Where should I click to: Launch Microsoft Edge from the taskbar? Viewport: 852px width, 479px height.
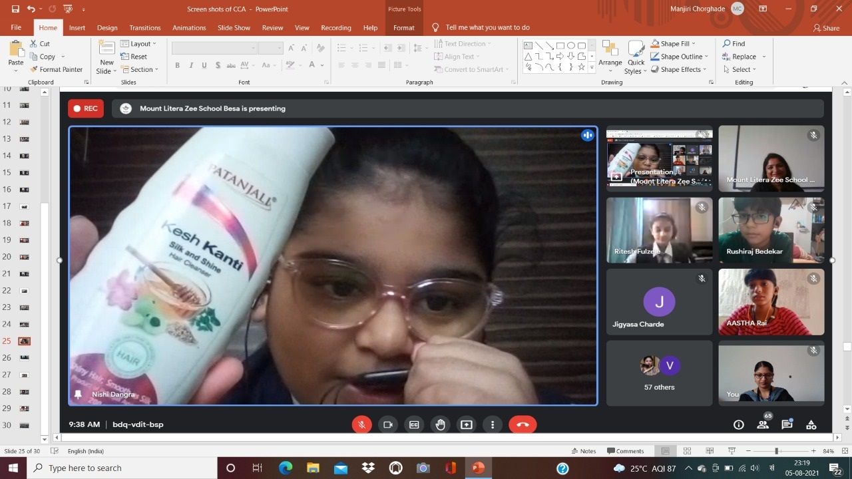point(286,468)
